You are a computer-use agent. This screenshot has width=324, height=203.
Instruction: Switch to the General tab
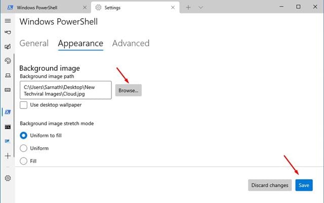coord(34,43)
